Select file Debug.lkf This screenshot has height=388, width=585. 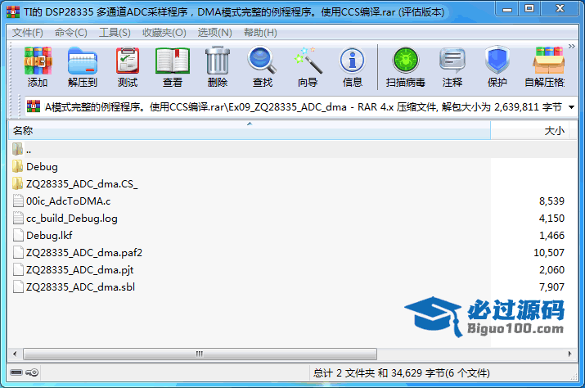coord(293,236)
